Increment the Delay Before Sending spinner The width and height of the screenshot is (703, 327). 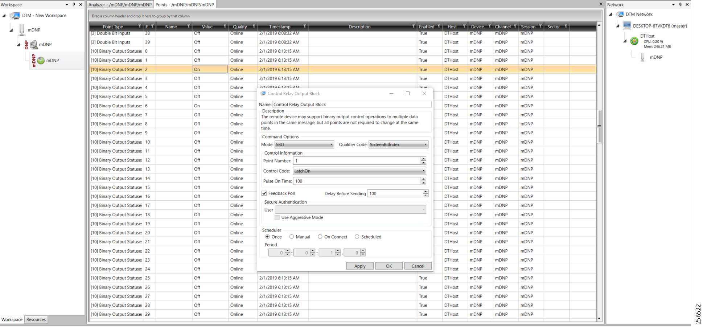(x=426, y=191)
